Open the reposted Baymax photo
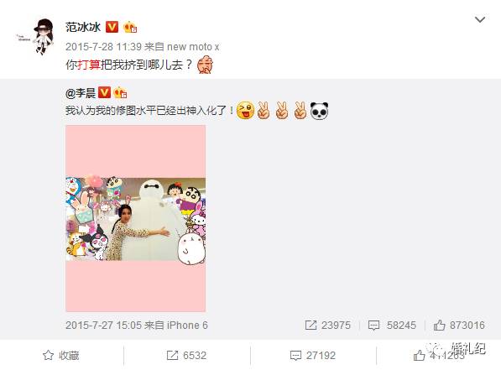501x370 pixels. click(x=135, y=218)
